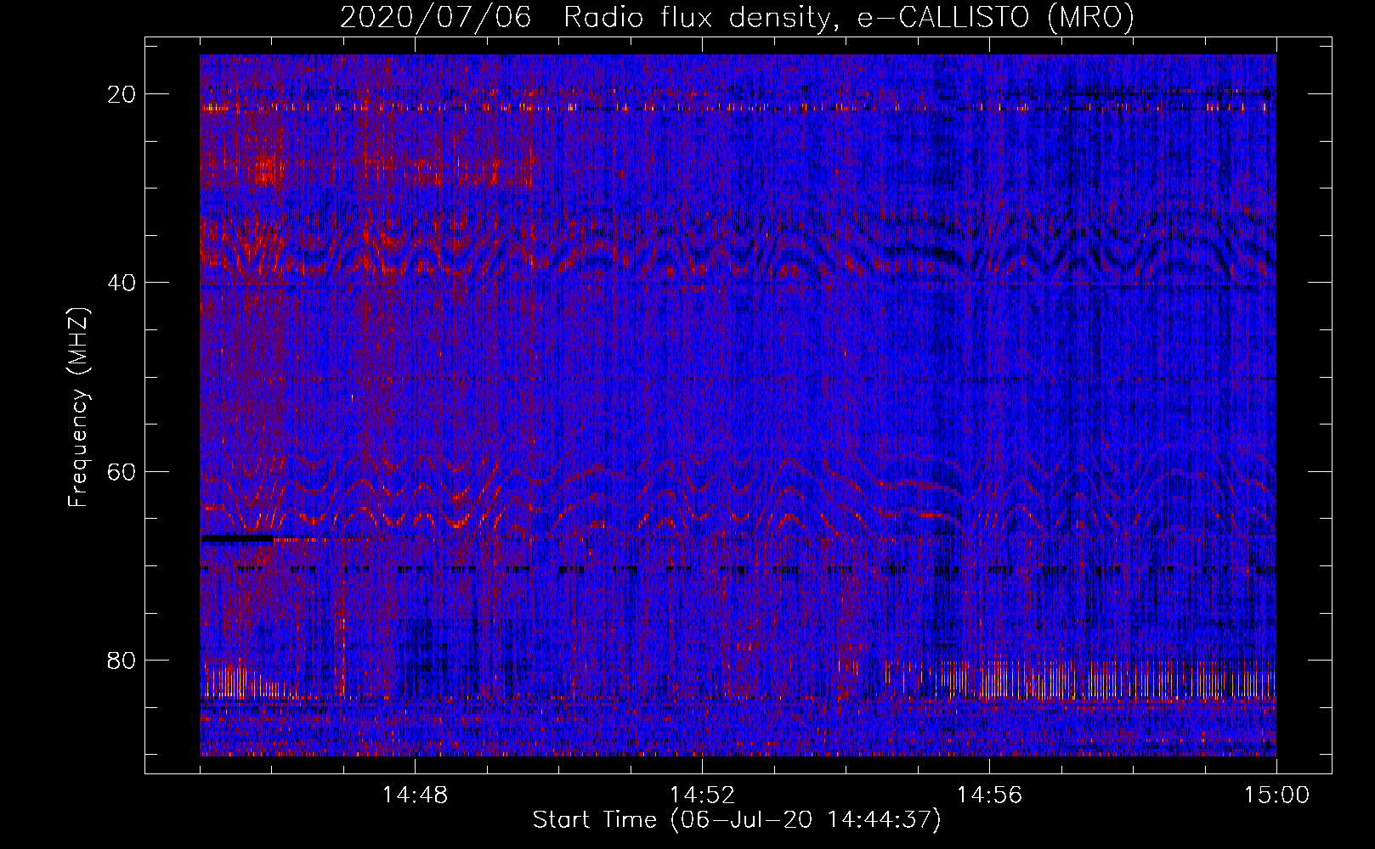Click the 'Start Time (06-Jul-20 14:44:37)' label
Viewport: 1375px width, 849px height.
(x=737, y=820)
